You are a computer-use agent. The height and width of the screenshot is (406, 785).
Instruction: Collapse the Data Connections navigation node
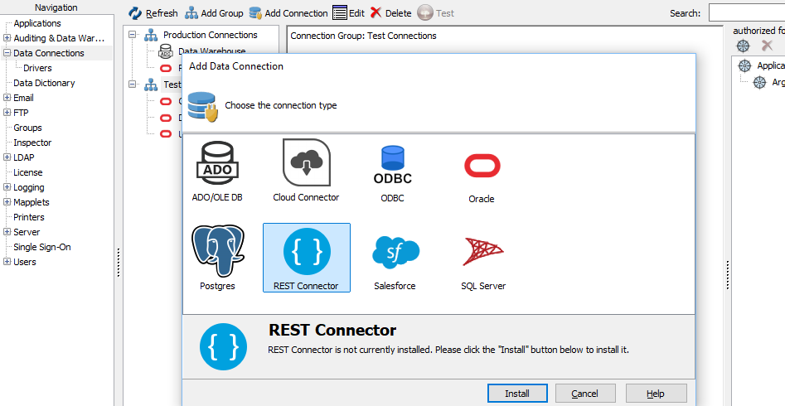[7, 53]
